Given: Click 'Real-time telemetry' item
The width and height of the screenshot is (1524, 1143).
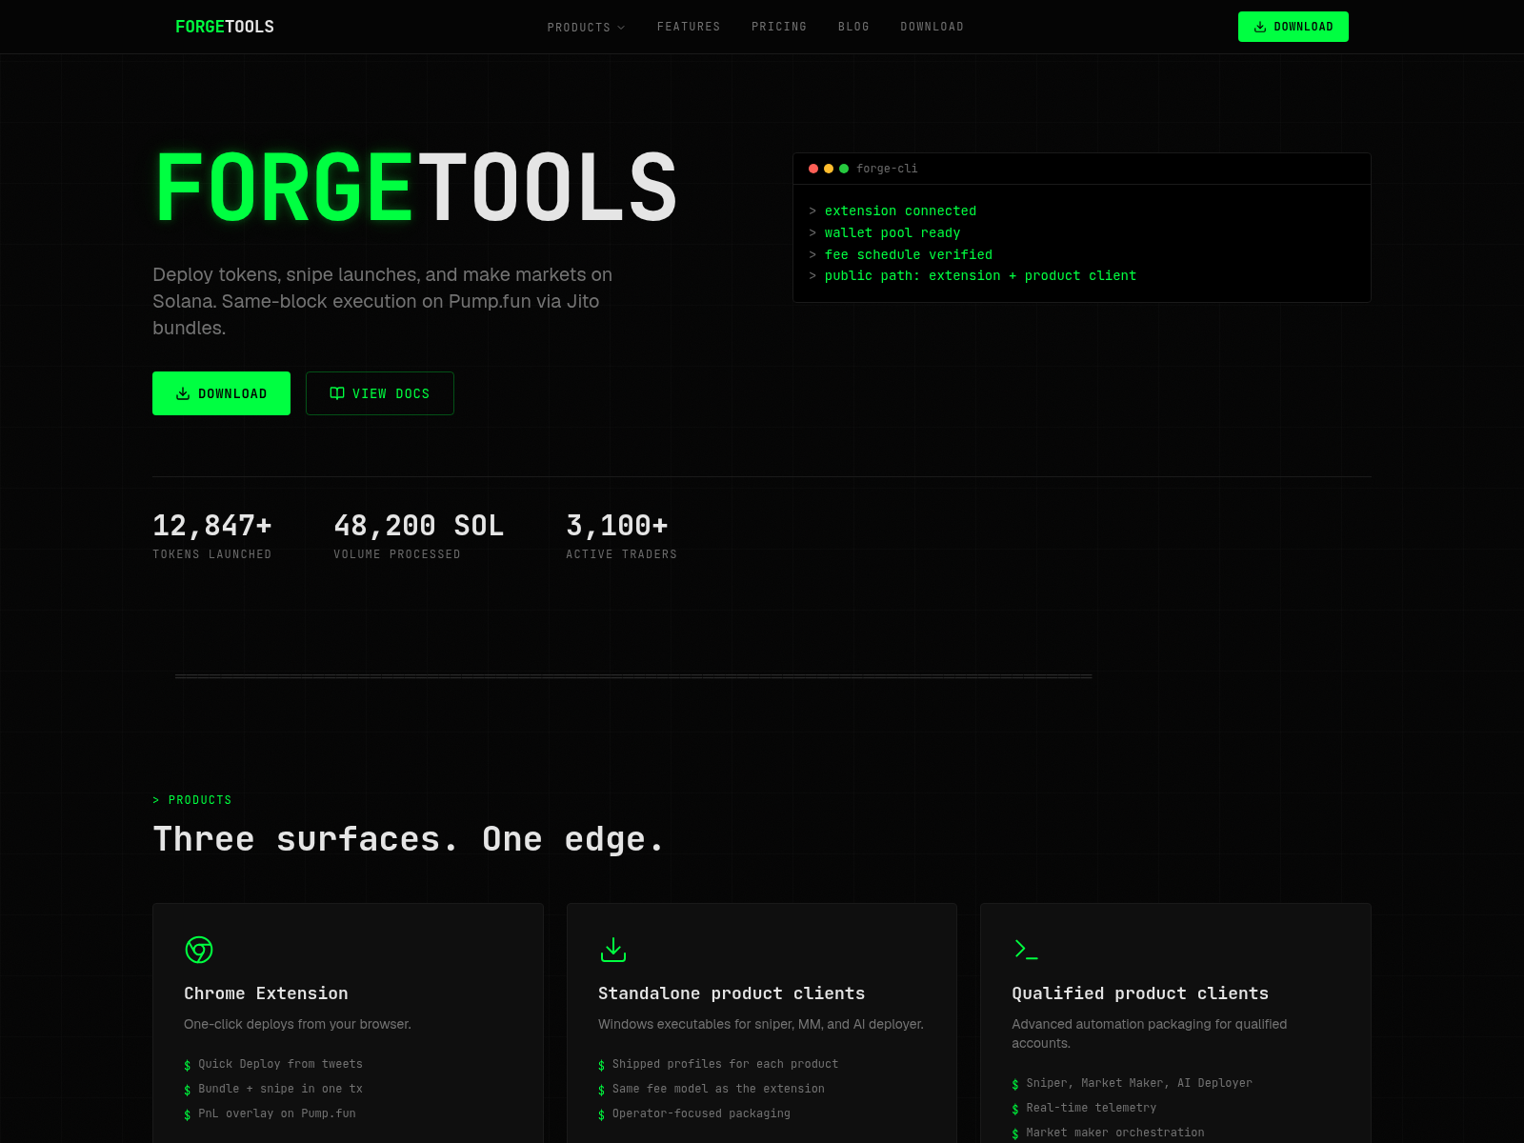Looking at the screenshot, I should coord(1092,1108).
